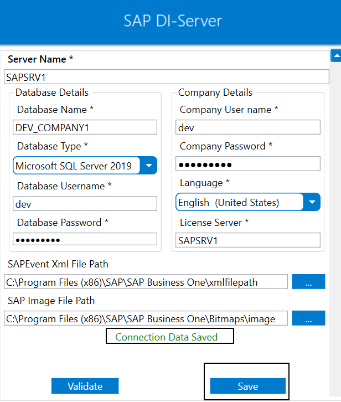Click the Database Details group label

coord(52,92)
